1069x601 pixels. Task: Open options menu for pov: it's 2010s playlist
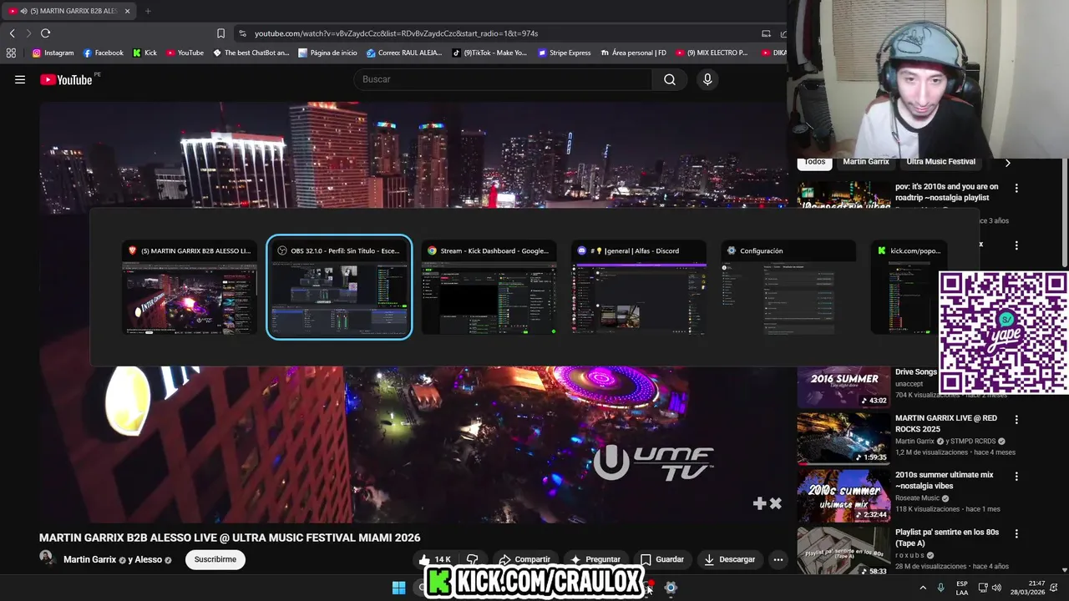[1016, 189]
